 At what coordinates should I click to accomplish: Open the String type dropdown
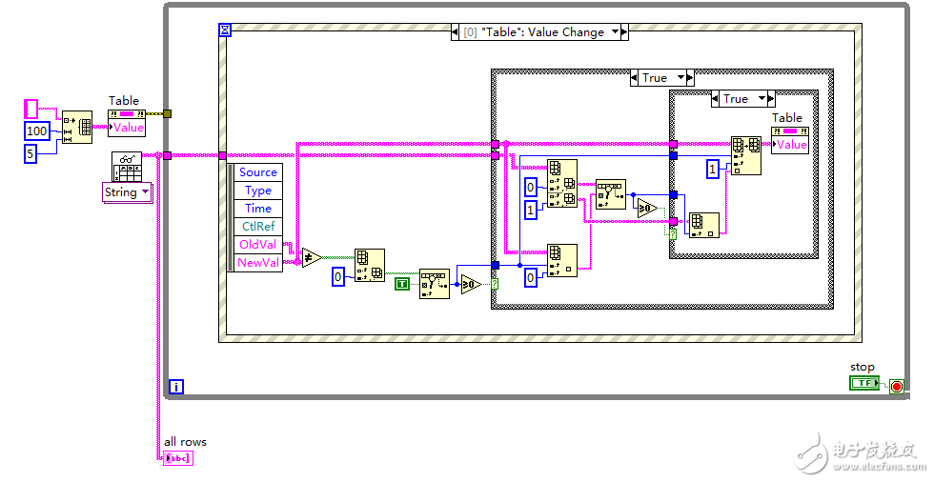tap(128, 192)
